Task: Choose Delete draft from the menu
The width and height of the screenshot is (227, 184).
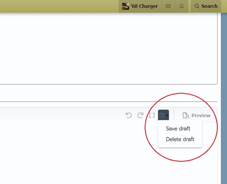Action: click(x=180, y=139)
